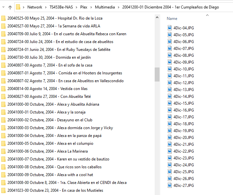The height and width of the screenshot is (195, 233).
Task: Click folder icon of Que ricos son los caballos
Action: pyautogui.click(x=3, y=167)
